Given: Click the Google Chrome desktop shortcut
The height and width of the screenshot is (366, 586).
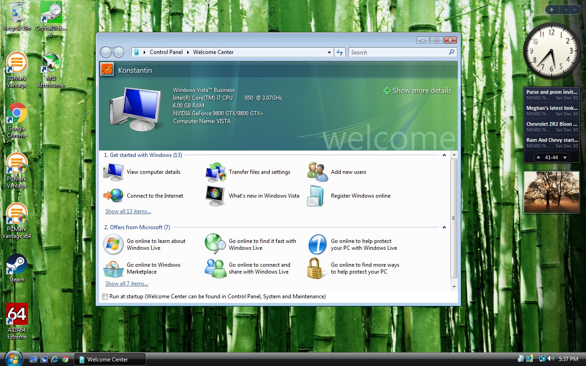Looking at the screenshot, I should pos(17,120).
